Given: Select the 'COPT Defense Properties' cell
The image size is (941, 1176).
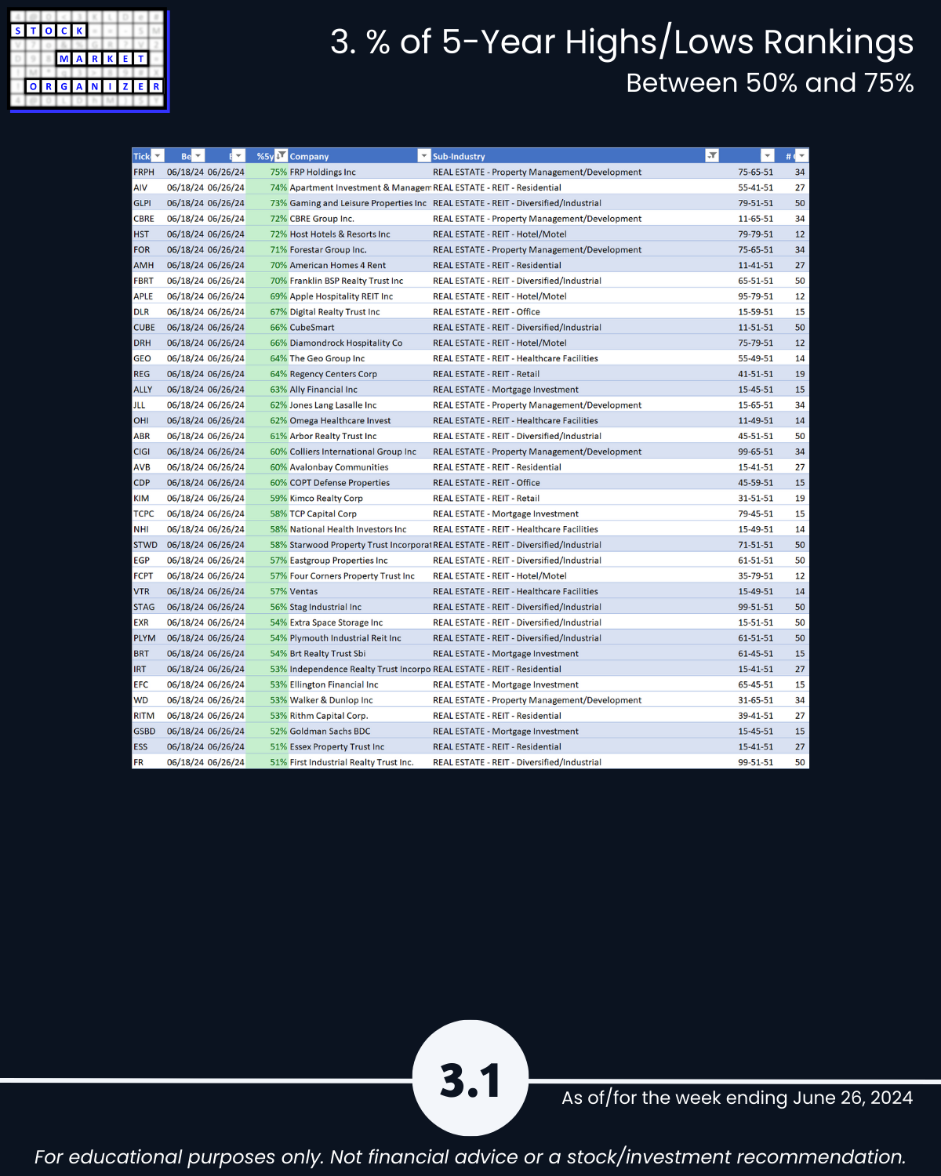Looking at the screenshot, I should click(360, 482).
